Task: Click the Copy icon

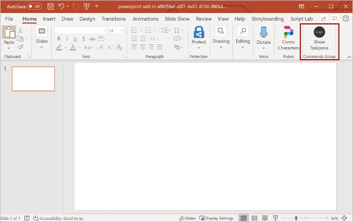Action: coord(20,39)
